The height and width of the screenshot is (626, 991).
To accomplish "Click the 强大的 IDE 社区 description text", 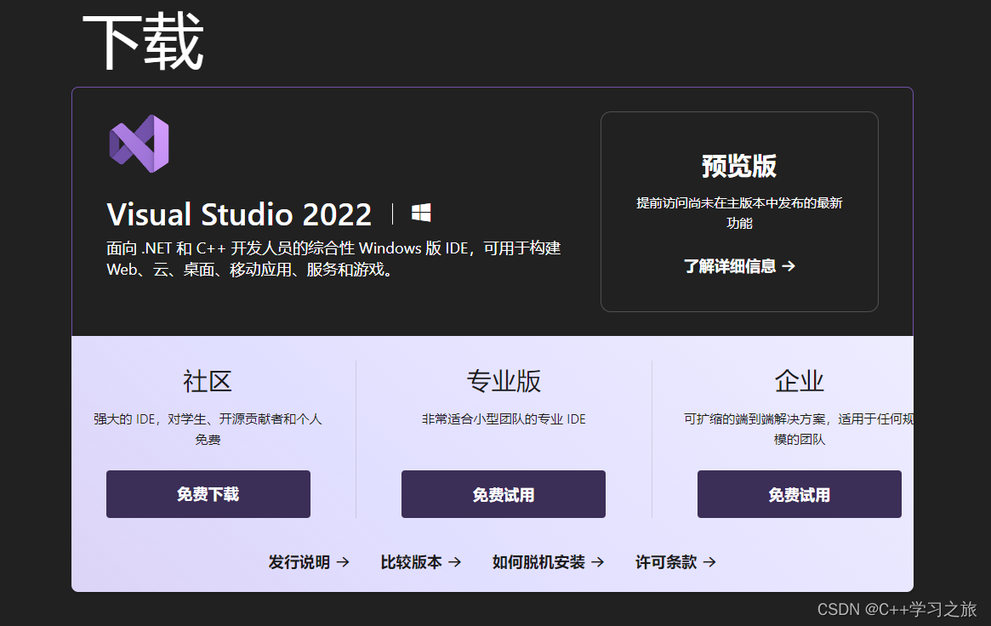I will (208, 429).
